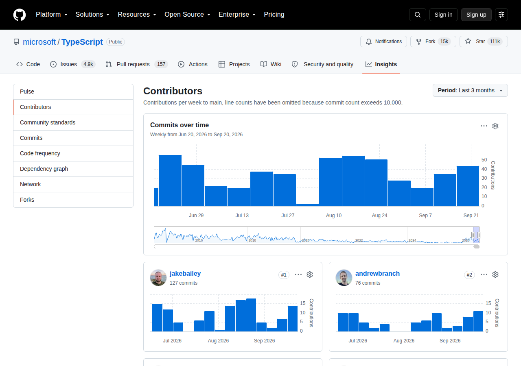Viewport: 521px width, 366px height.
Task: Open andrewbranch chart settings gear
Action: pos(495,274)
